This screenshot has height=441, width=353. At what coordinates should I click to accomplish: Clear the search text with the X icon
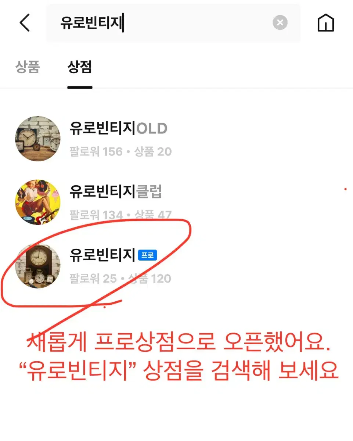click(x=280, y=23)
